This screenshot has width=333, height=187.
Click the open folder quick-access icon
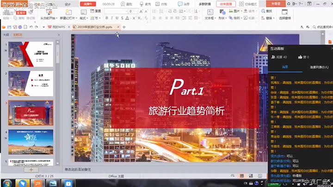[x=4, y=27]
